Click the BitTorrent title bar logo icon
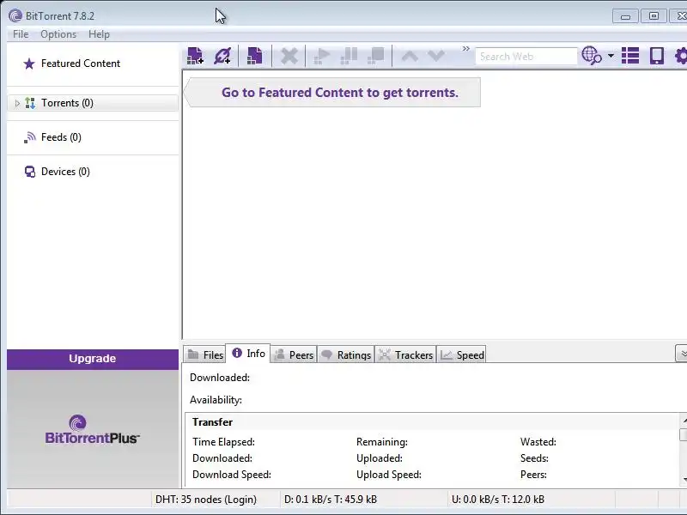 15,15
